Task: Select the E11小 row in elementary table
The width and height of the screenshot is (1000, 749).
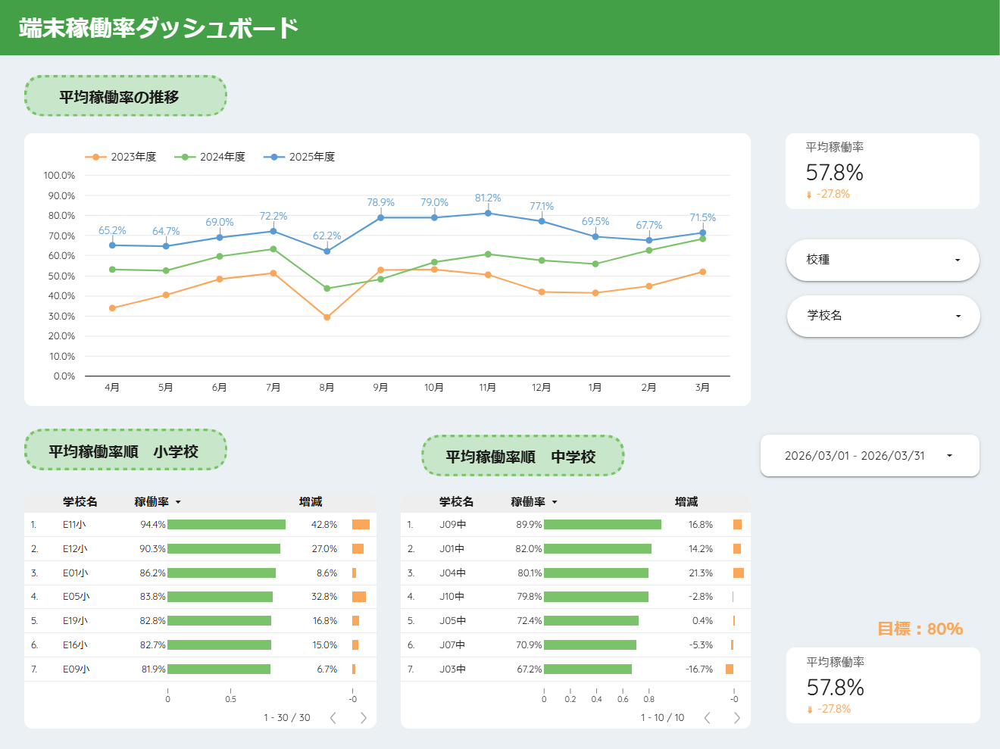Action: click(x=200, y=525)
